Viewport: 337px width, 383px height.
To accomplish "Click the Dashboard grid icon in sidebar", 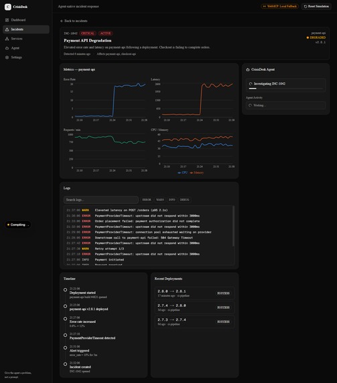I will tap(7, 20).
